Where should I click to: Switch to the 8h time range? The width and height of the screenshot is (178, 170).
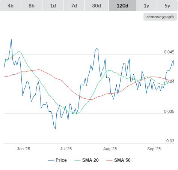point(32,6)
